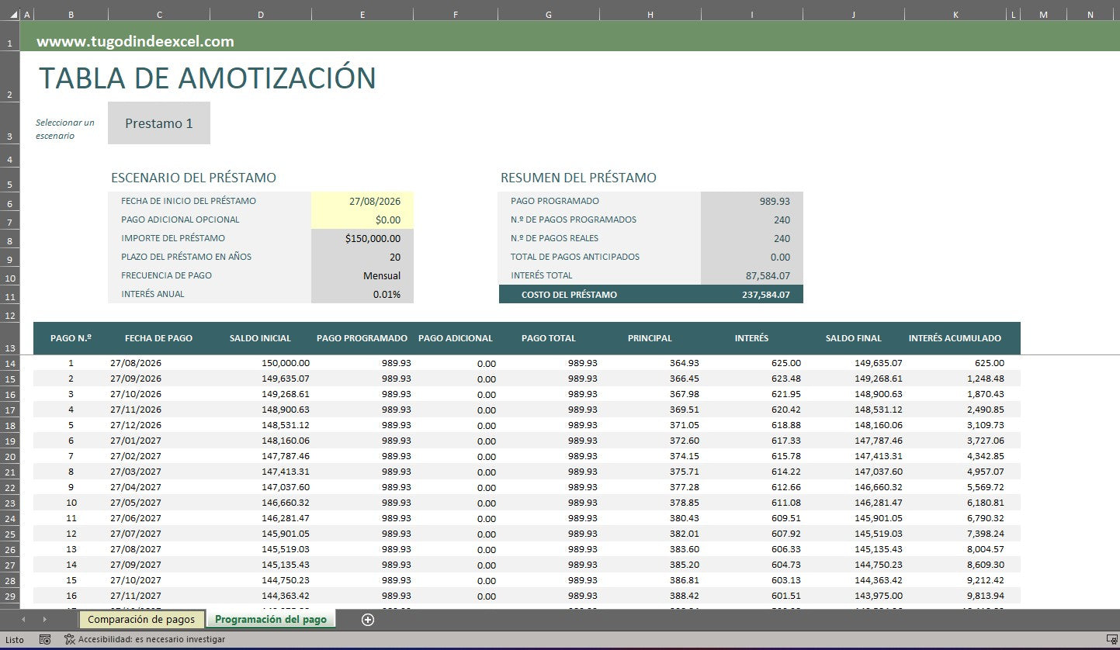Open the Comparación de pagos sheet tab

coord(141,619)
